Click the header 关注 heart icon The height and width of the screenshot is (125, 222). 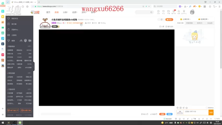pos(163,11)
